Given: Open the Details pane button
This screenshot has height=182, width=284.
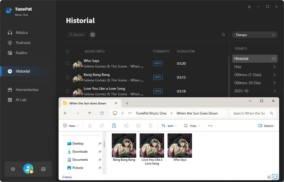Looking at the screenshot, I should pos(266,126).
